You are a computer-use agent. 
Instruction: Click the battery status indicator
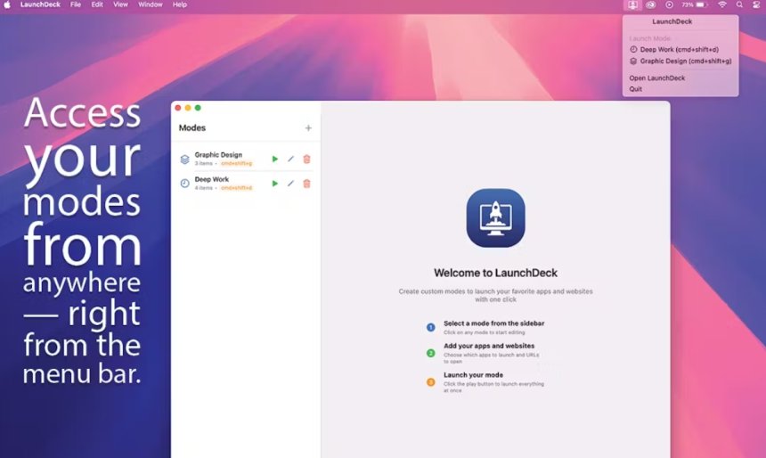695,4
